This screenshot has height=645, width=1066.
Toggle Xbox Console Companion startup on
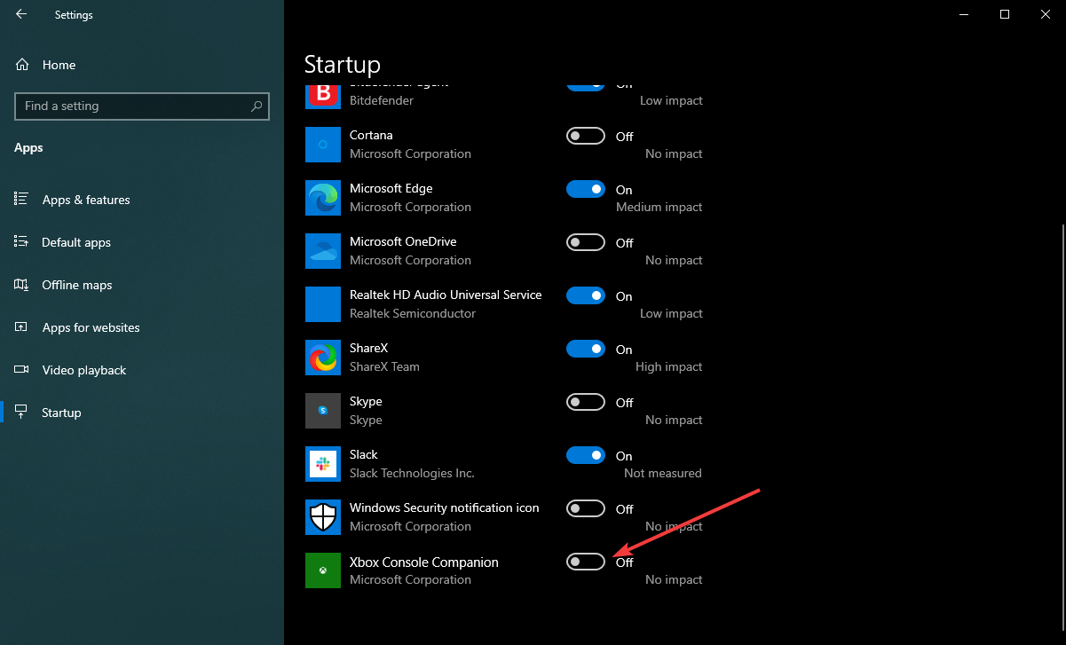(586, 562)
